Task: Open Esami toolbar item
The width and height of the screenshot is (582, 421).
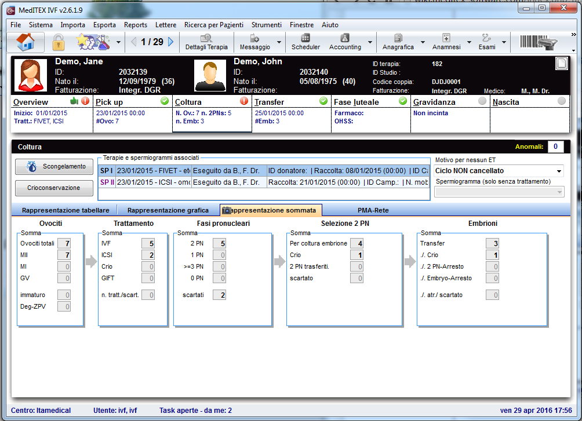Action: pyautogui.click(x=486, y=42)
